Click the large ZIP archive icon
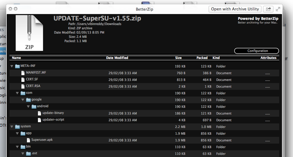293x157 pixels. [x=29, y=33]
